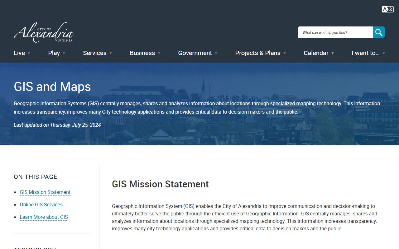Open the Services menu
The image size is (399, 249).
[95, 53]
